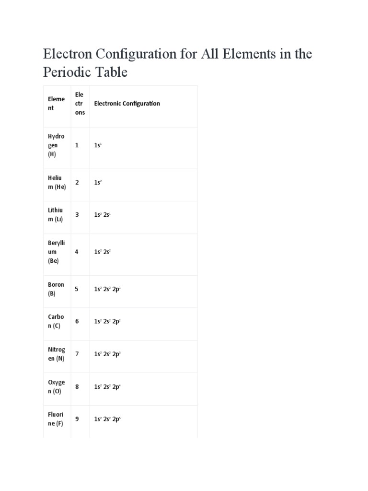Image resolution: width=368 pixels, height=491 pixels.
Task: Select the "Electronic Configuration" header text
Action: coord(127,104)
